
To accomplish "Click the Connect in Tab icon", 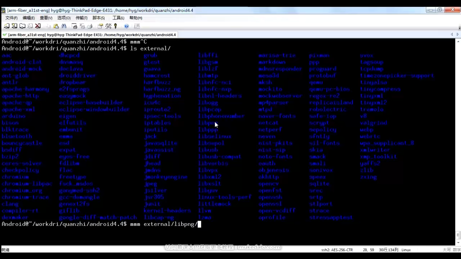I will click(x=22, y=26).
